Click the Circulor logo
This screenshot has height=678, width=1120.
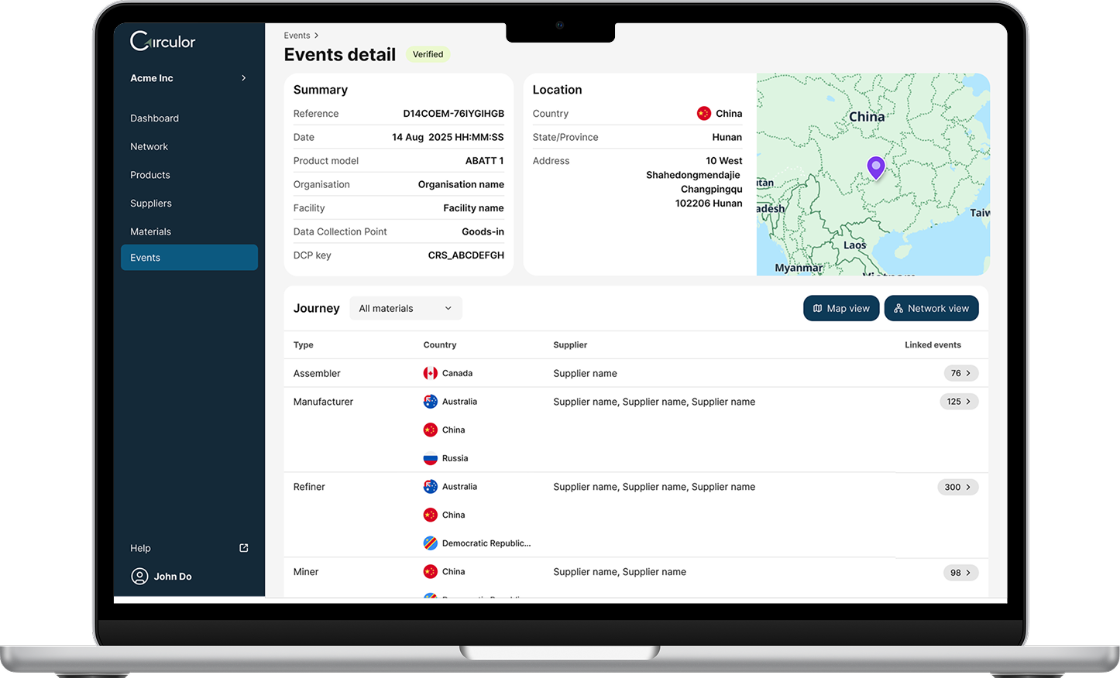(163, 41)
